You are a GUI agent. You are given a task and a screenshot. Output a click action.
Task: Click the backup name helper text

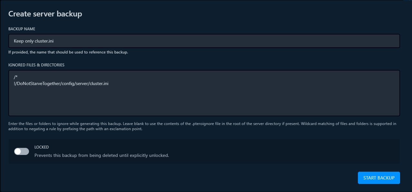tap(68, 52)
